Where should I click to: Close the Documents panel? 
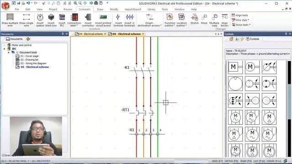(67, 34)
